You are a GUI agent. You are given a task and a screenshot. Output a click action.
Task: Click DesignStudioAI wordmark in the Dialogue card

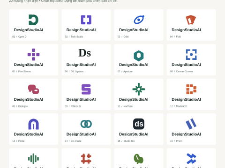click(29, 99)
